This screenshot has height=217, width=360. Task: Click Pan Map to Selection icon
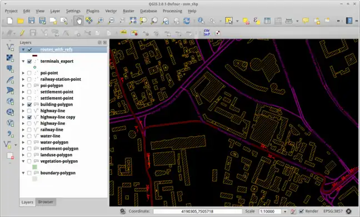tap(89, 21)
